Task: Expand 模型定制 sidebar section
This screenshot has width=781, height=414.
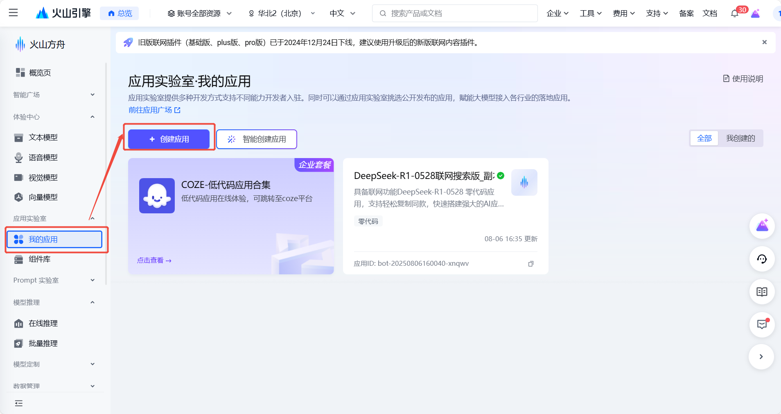Action: 53,364
